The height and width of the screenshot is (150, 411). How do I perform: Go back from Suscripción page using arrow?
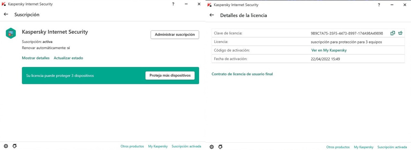point(6,14)
